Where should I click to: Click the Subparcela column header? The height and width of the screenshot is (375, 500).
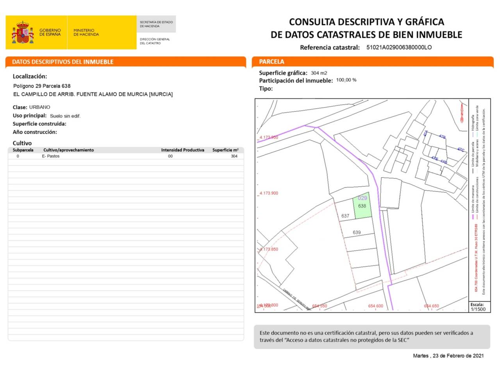pos(23,150)
